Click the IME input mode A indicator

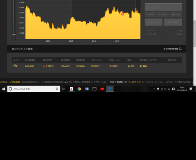pos(169,89)
